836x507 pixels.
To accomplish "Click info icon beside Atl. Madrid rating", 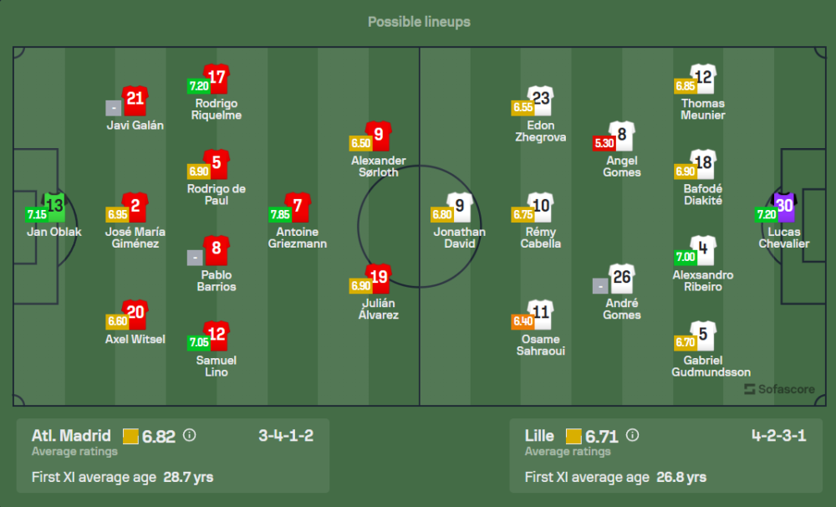I will [x=189, y=435].
